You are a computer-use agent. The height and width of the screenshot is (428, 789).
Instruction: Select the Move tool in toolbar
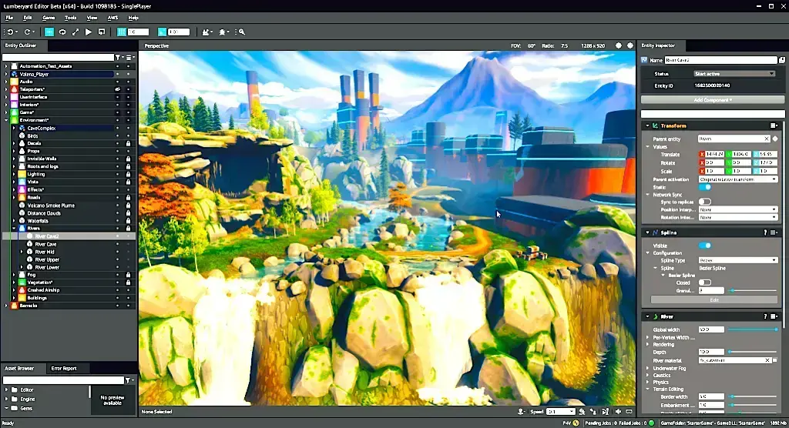coord(49,32)
